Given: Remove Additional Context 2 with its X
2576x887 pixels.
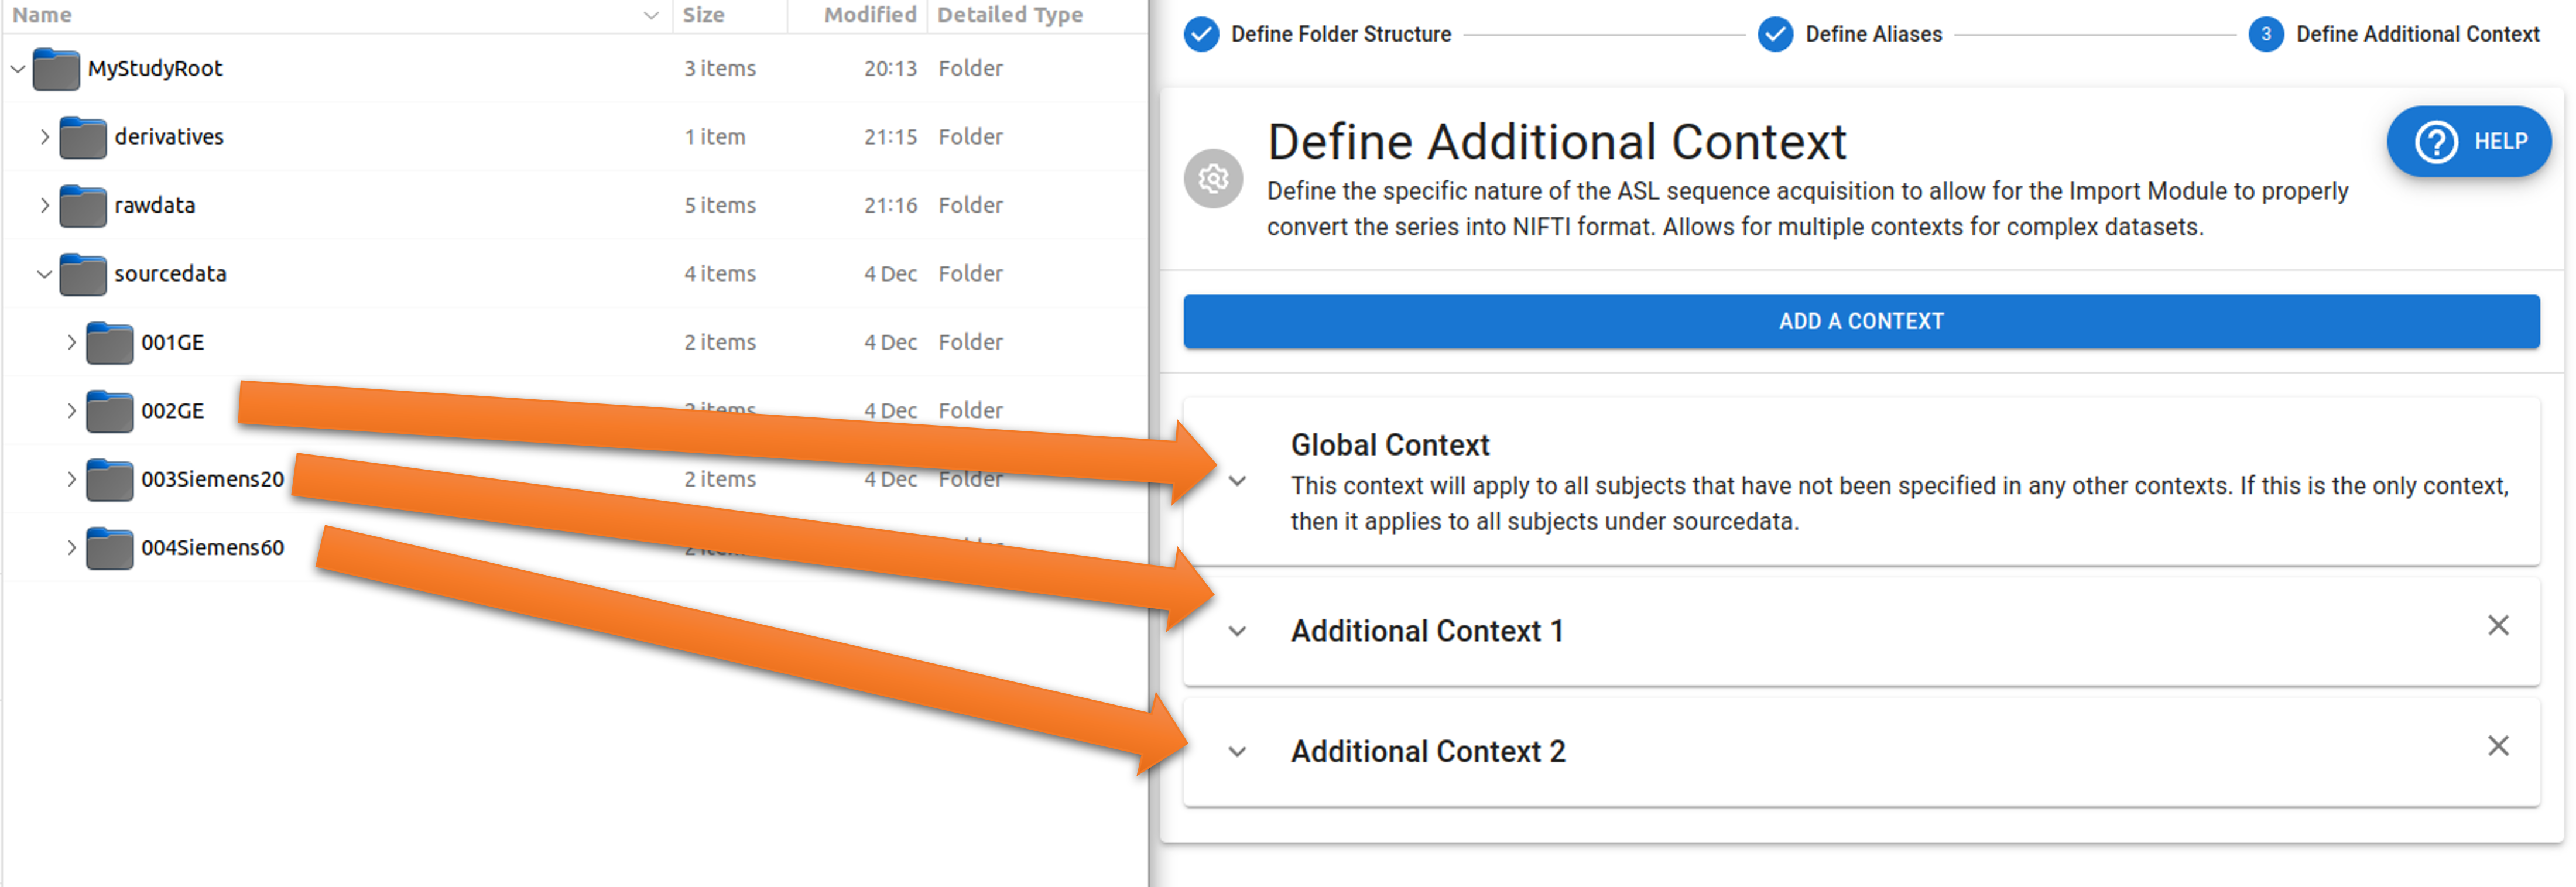Looking at the screenshot, I should [x=2498, y=746].
